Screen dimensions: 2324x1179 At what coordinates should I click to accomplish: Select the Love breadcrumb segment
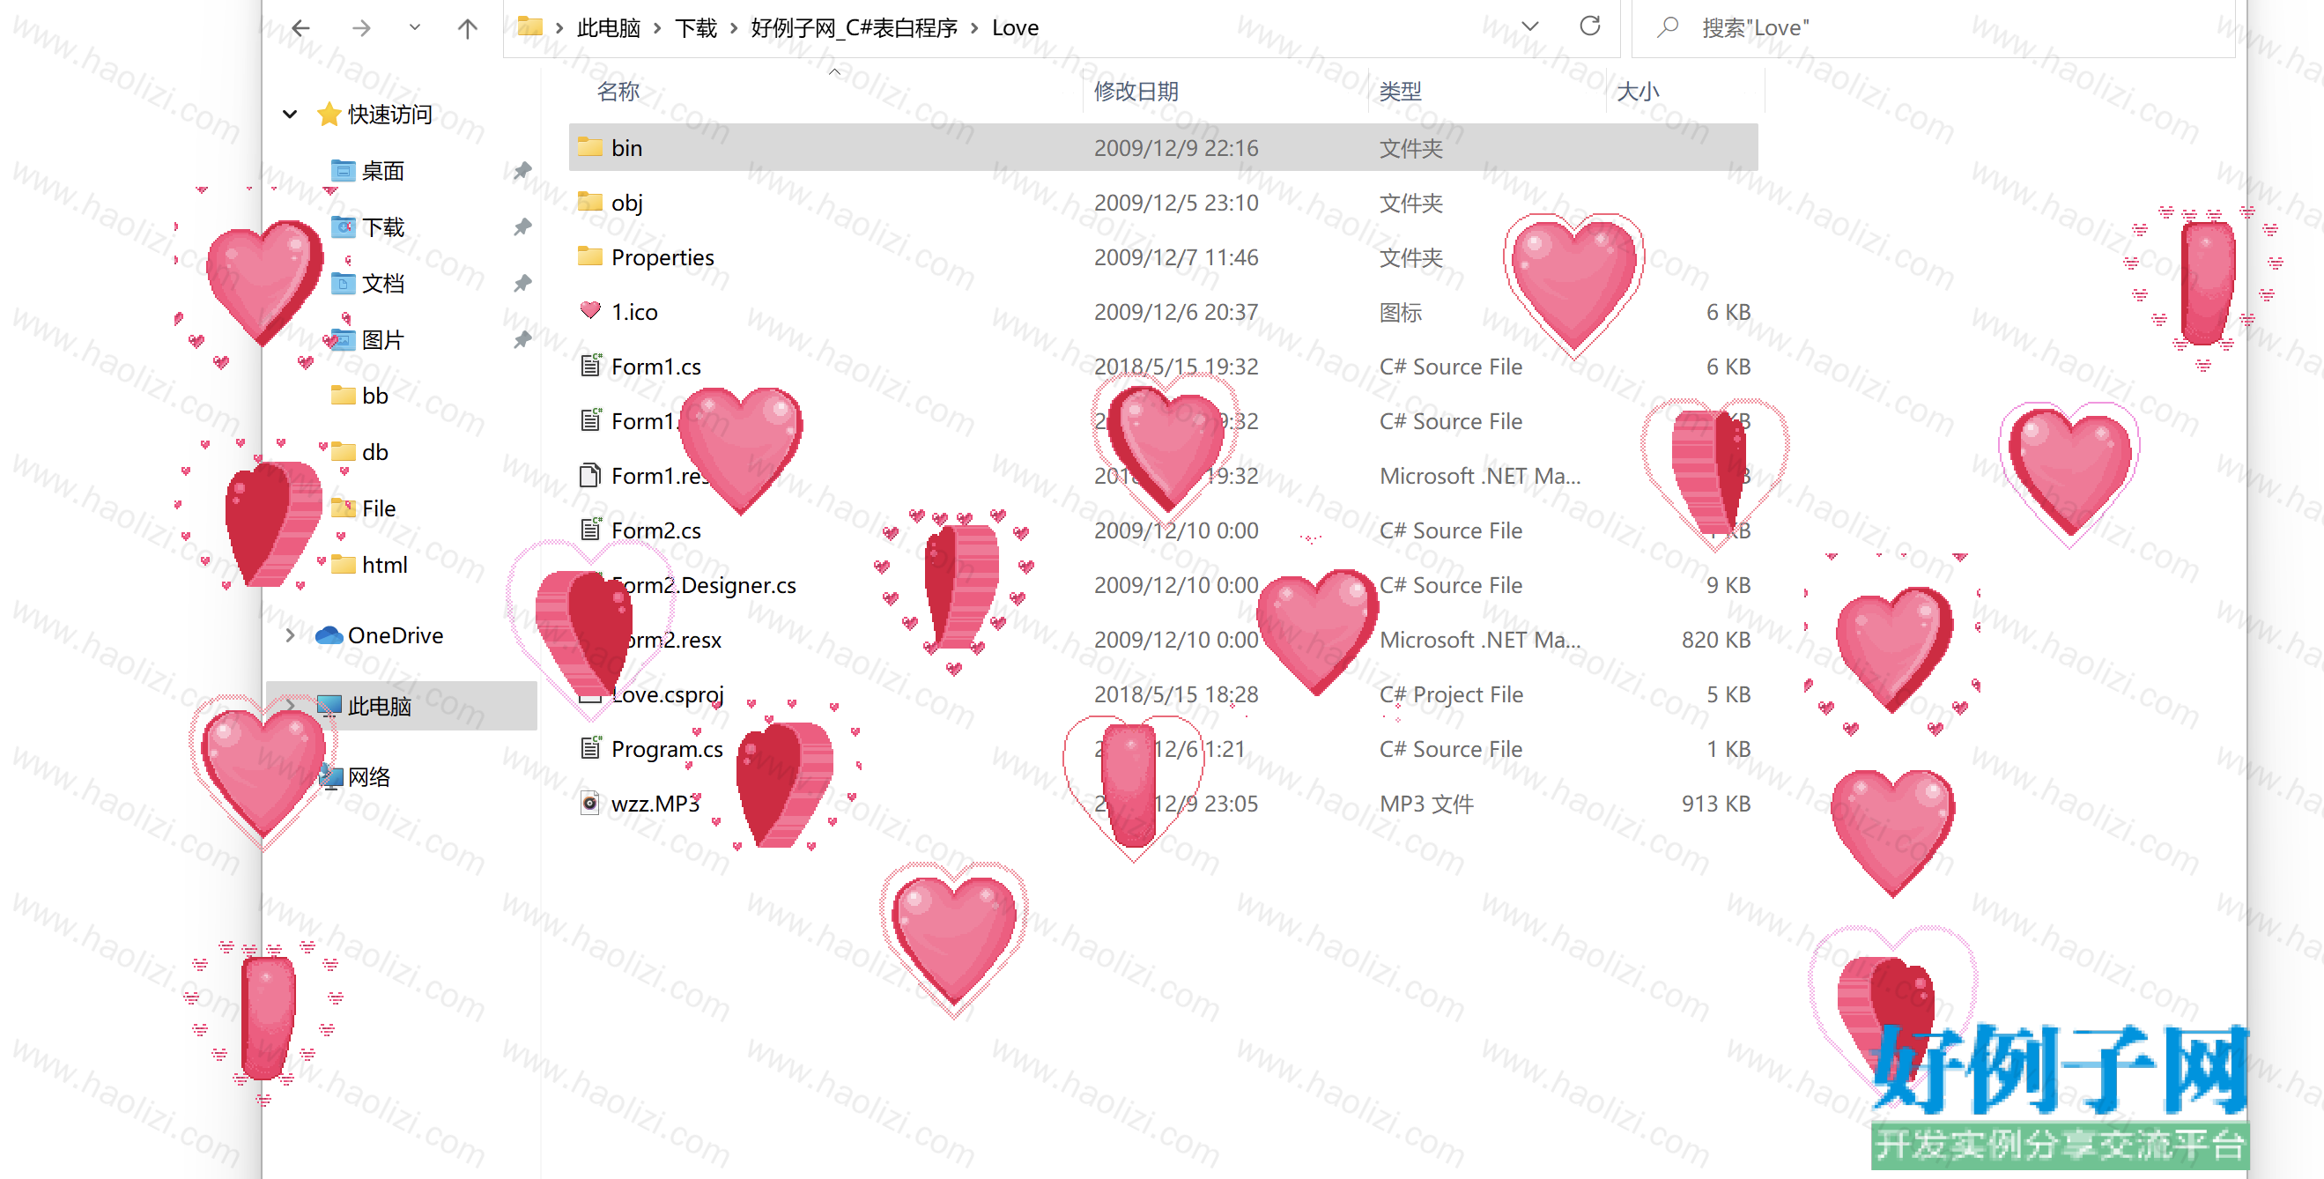(1015, 28)
